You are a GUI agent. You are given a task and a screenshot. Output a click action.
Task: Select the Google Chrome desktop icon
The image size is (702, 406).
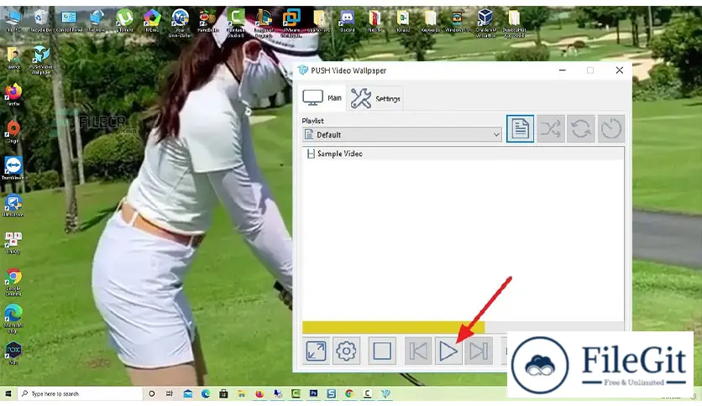tap(13, 282)
